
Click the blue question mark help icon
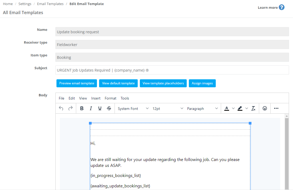click(x=282, y=7)
